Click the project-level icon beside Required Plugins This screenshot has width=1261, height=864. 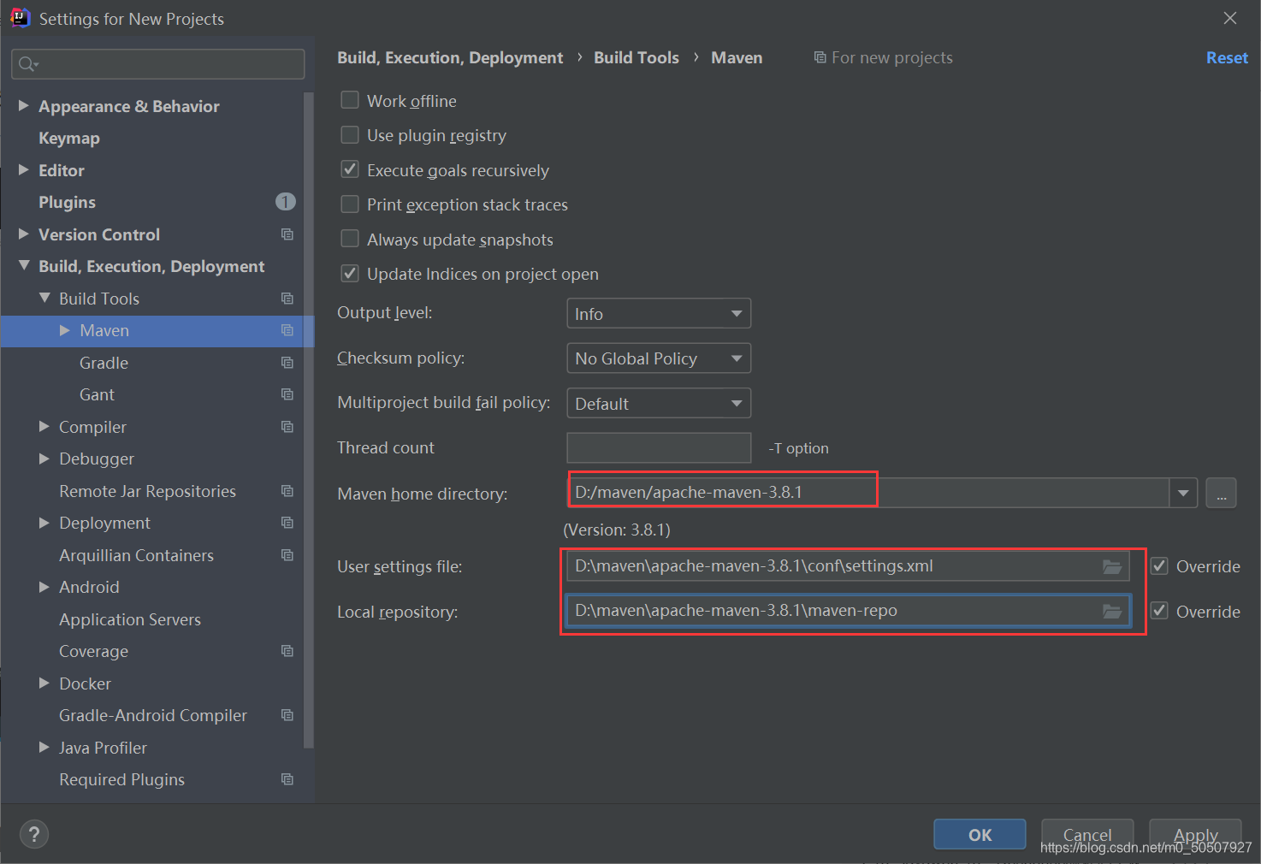287,779
